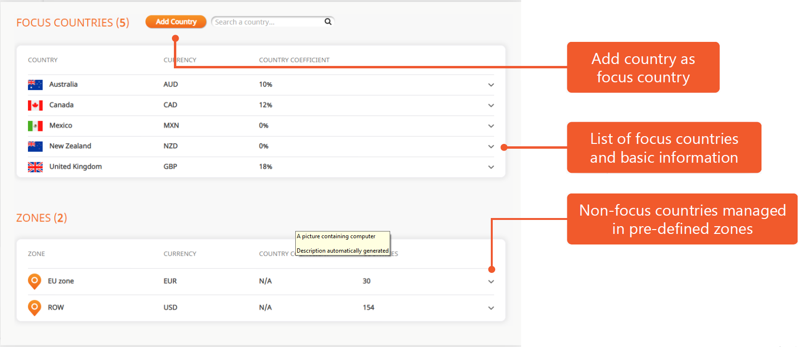The height and width of the screenshot is (347, 801).
Task: Click ROW's 154 countries count
Action: coord(368,308)
